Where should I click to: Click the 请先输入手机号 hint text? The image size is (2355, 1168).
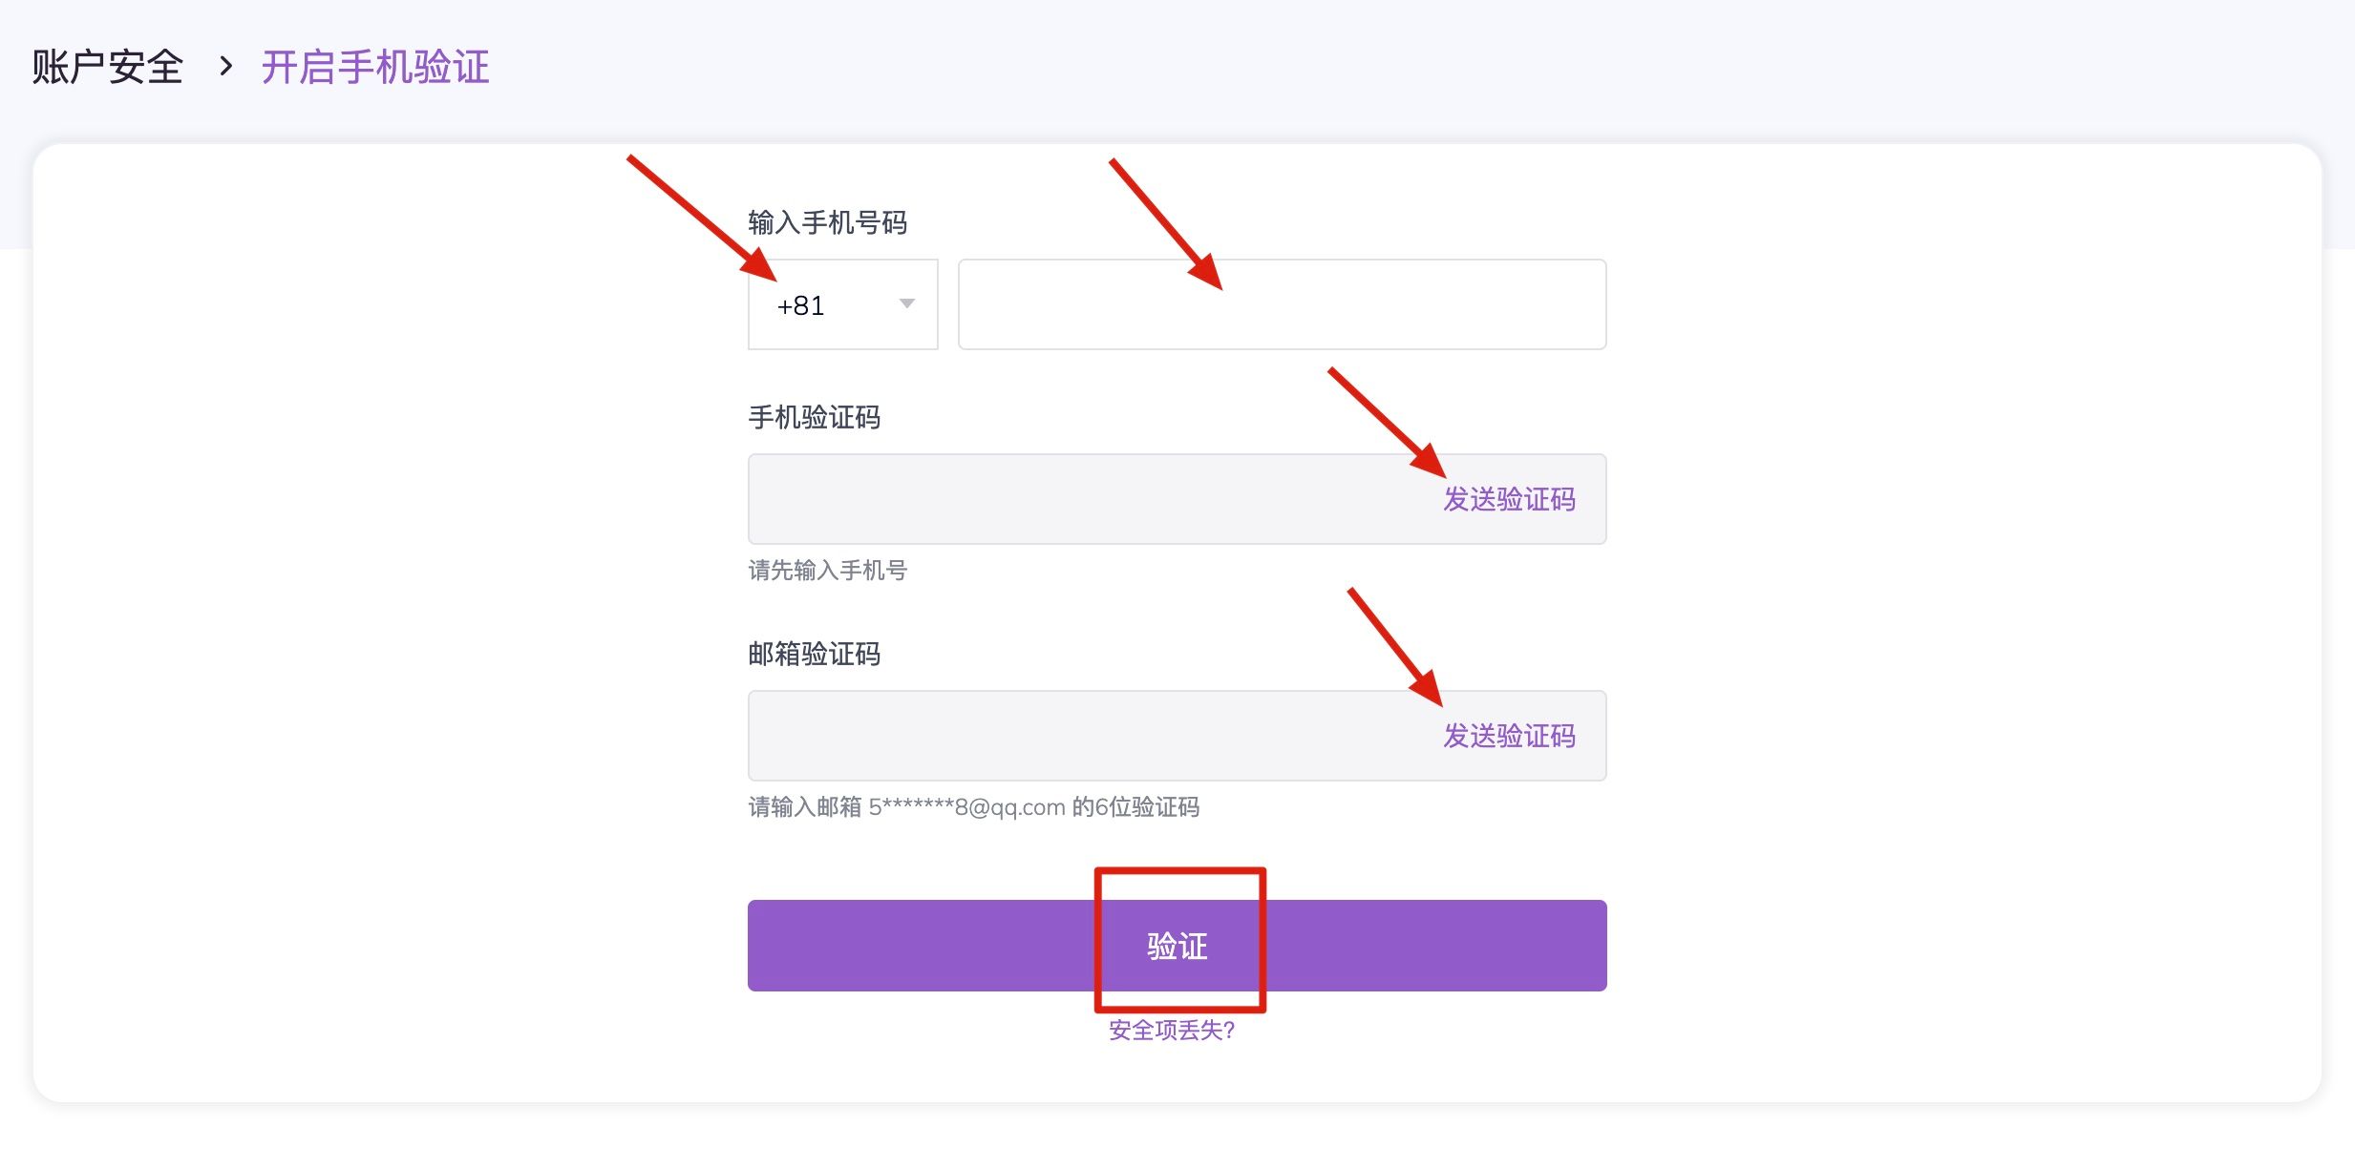[827, 571]
